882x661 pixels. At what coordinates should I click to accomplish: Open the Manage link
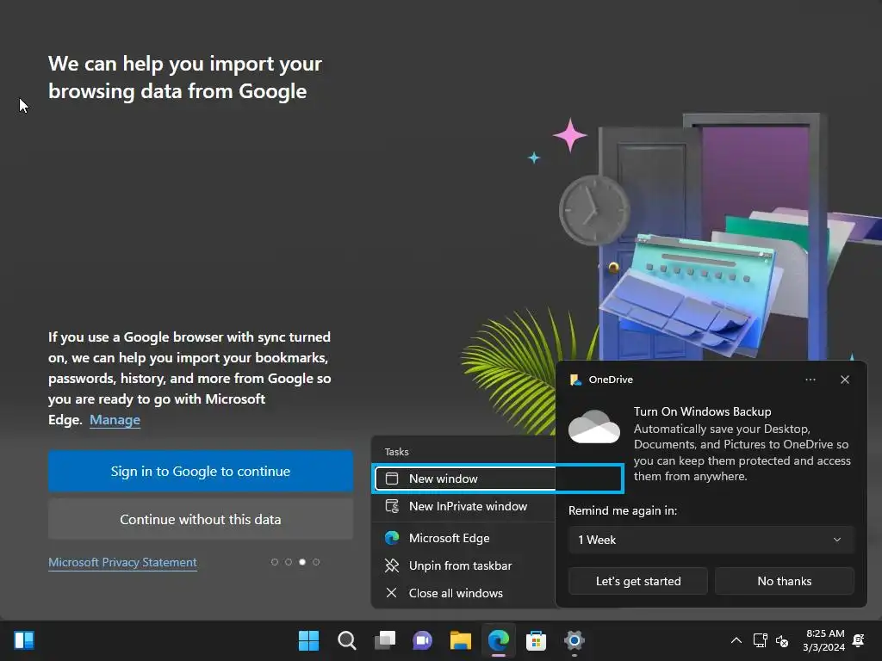(x=115, y=420)
